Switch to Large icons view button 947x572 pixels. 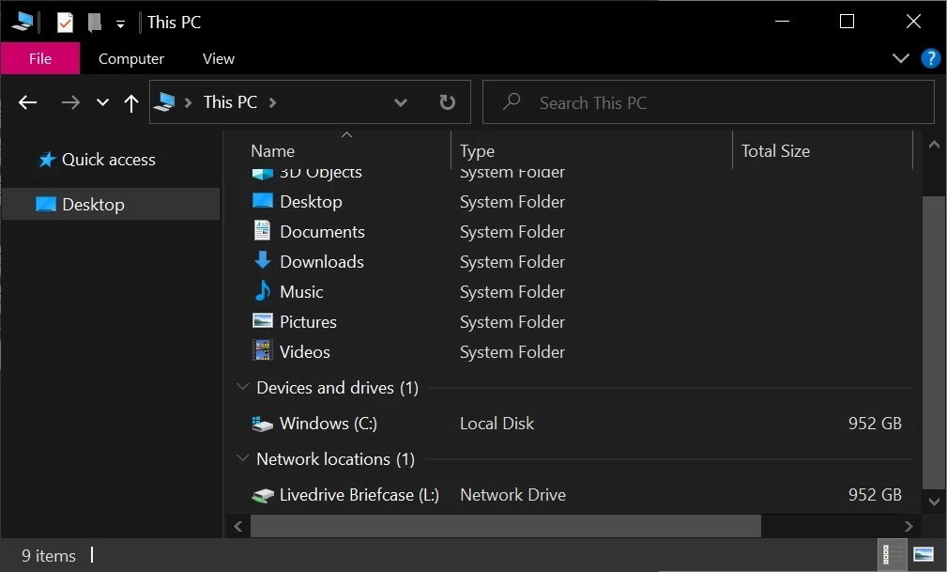click(923, 555)
